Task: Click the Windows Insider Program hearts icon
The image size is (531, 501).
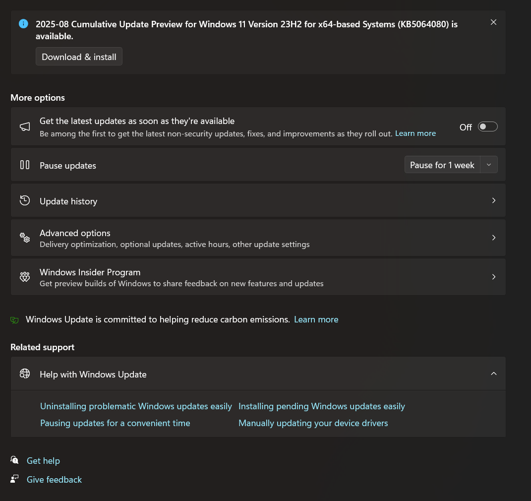Action: click(x=25, y=277)
